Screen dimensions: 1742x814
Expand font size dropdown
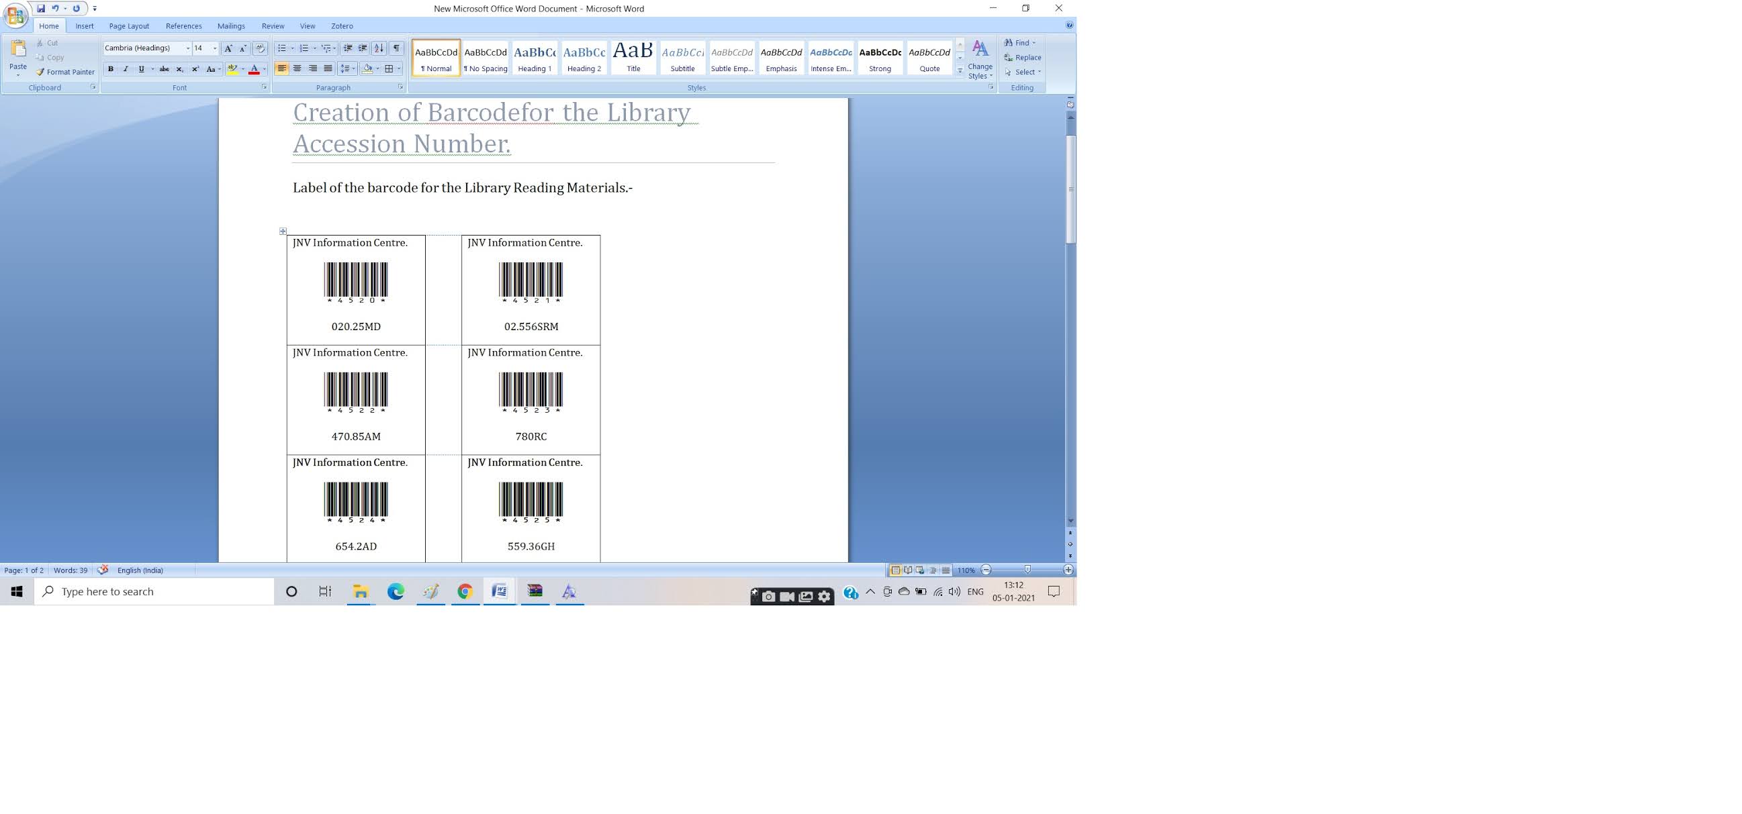click(x=215, y=48)
